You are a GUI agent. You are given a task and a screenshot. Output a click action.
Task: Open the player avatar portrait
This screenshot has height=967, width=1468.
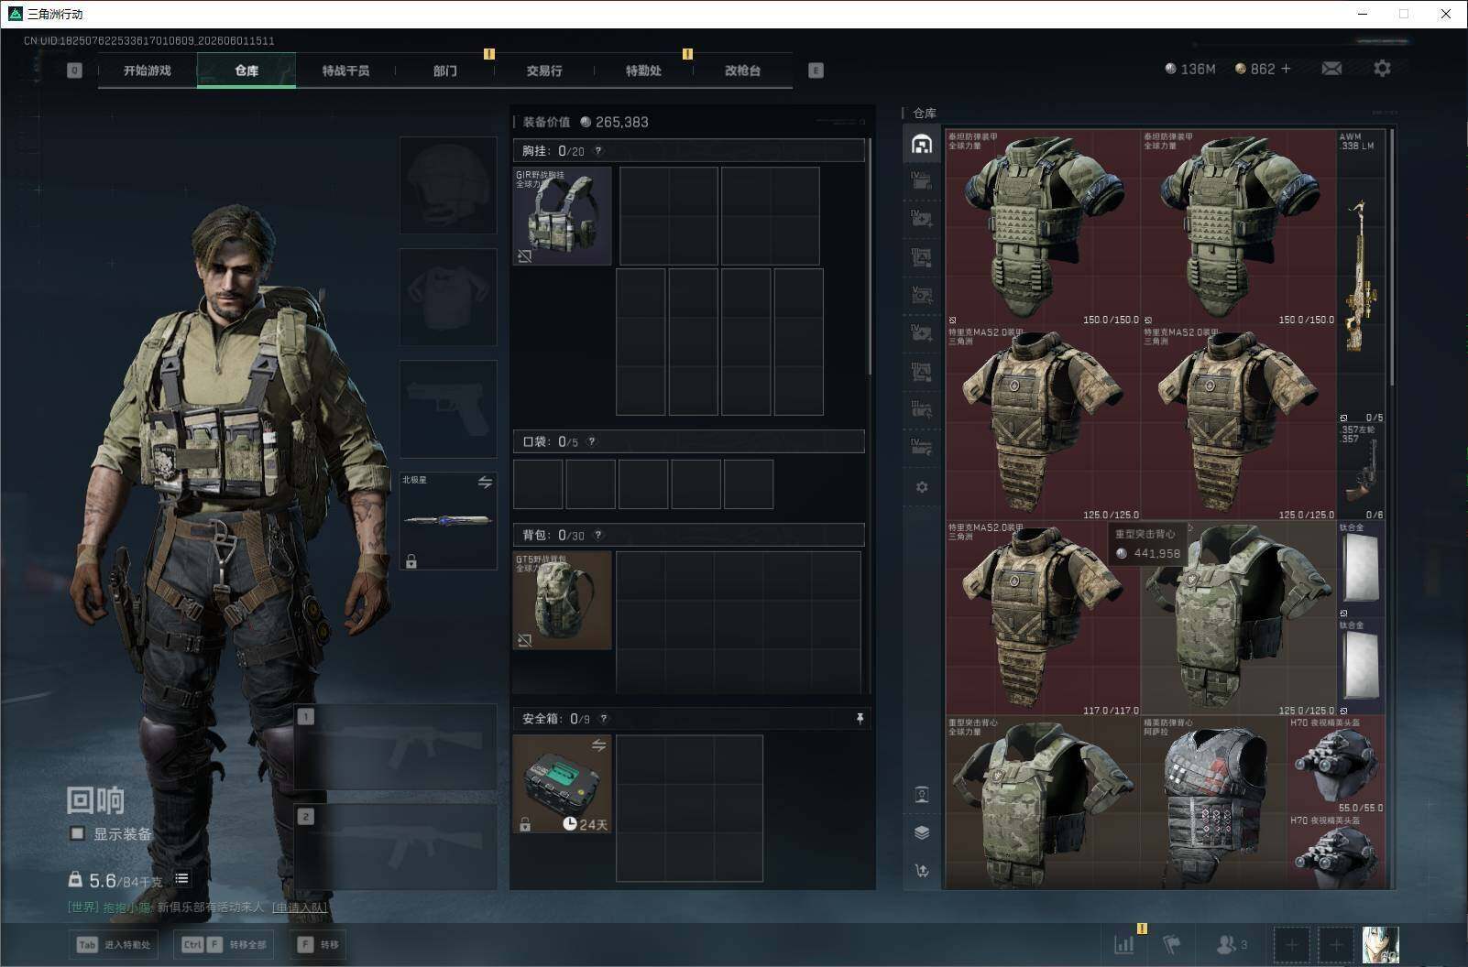click(1380, 944)
